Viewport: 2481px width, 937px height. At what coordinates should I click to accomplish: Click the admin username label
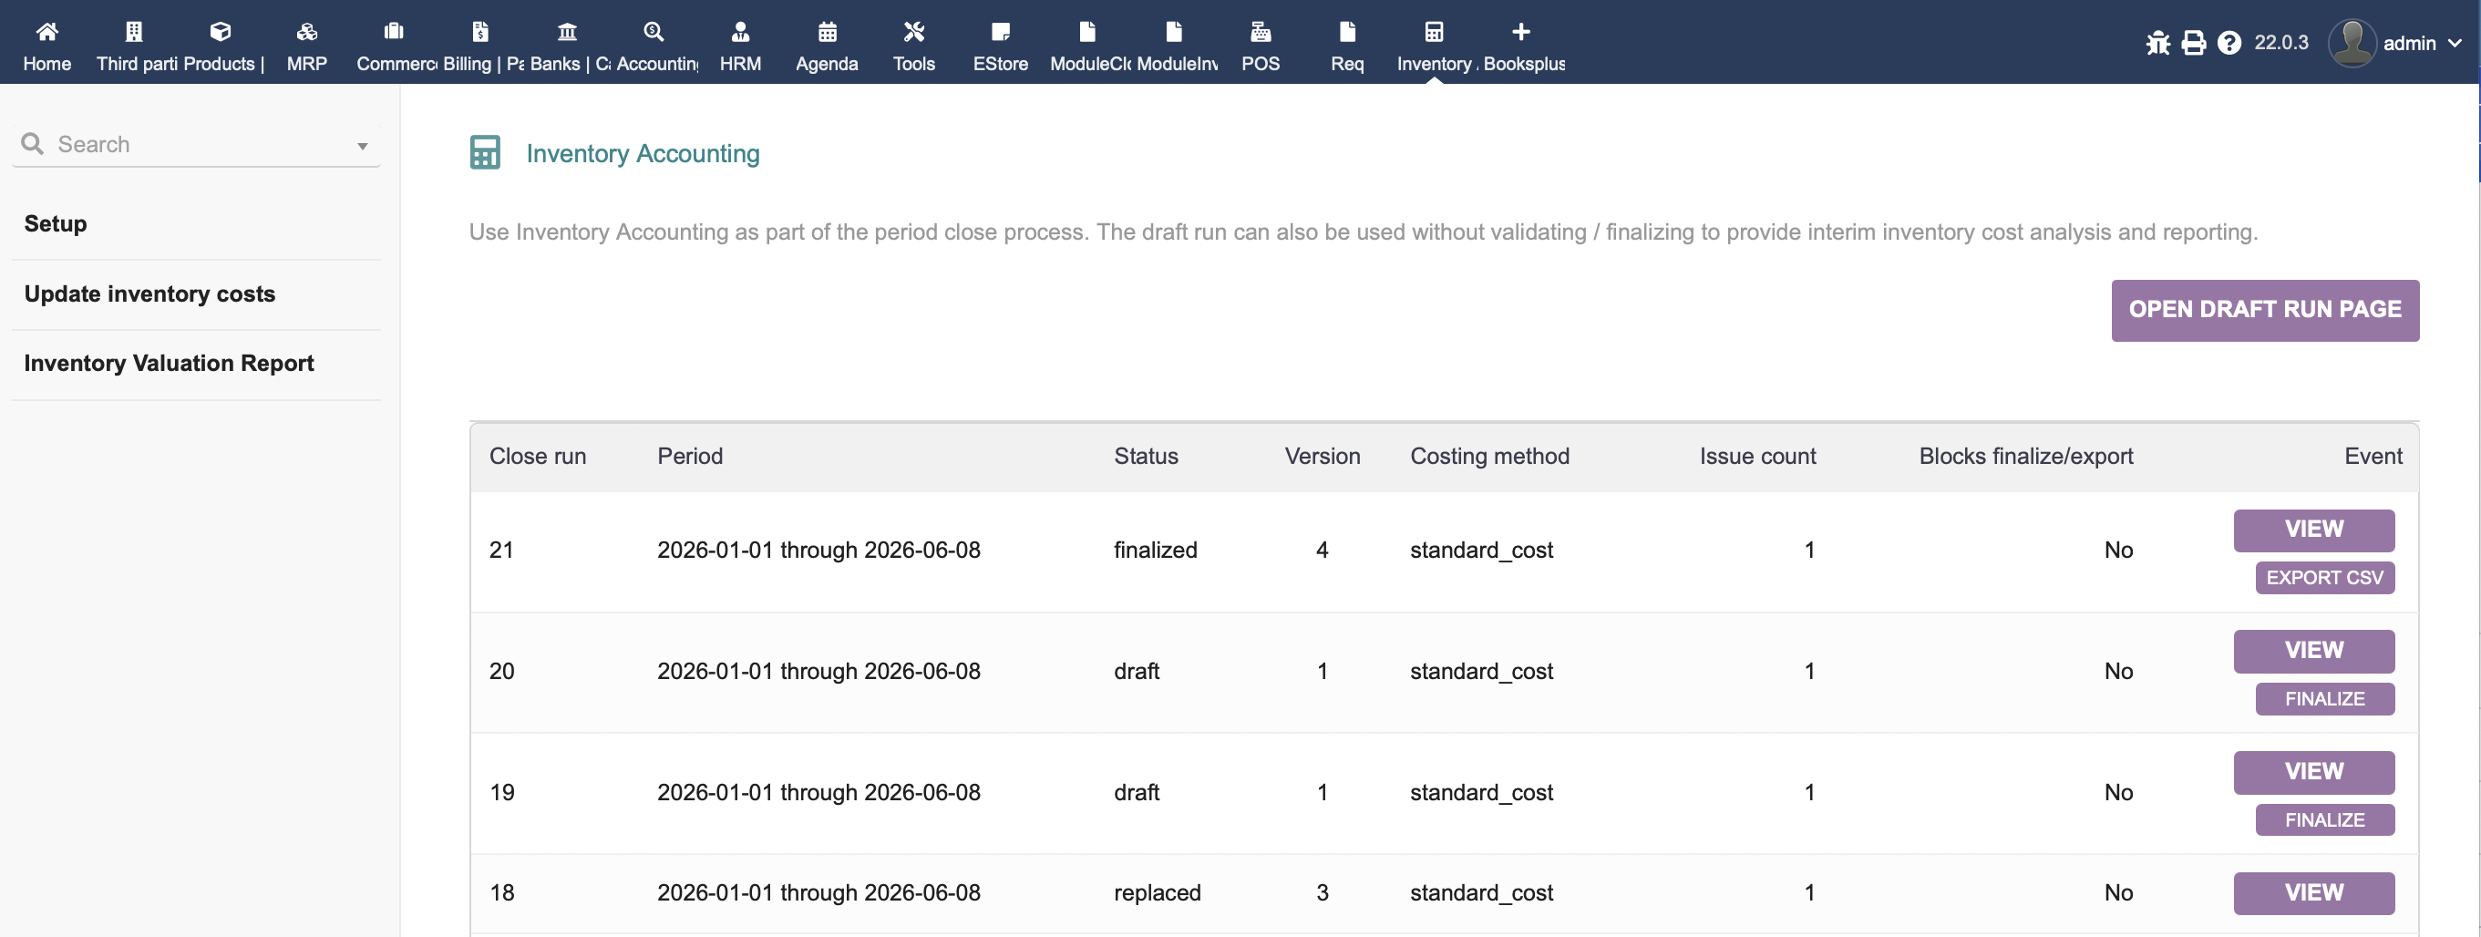(2409, 44)
